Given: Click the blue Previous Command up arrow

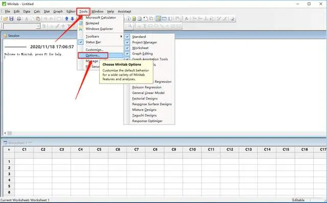Looking at the screenshot, I should (66, 19).
